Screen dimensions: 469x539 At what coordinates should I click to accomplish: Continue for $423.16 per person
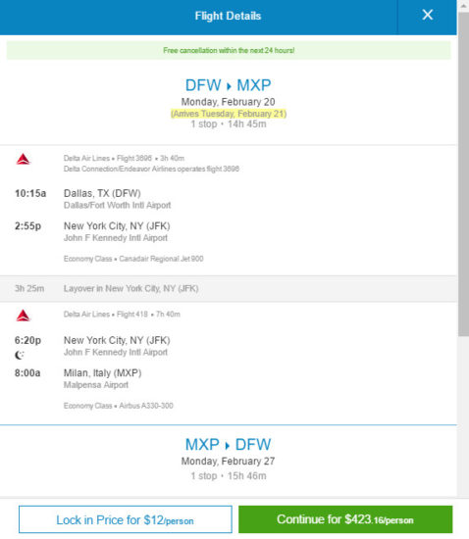(345, 519)
